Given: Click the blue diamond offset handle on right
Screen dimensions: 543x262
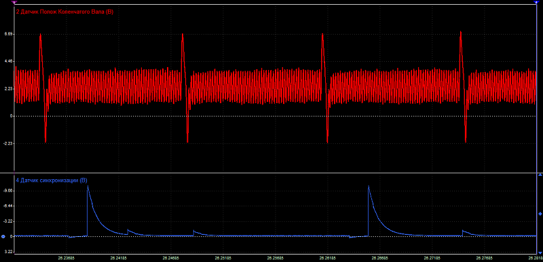Looking at the screenshot, I should coord(540,214).
